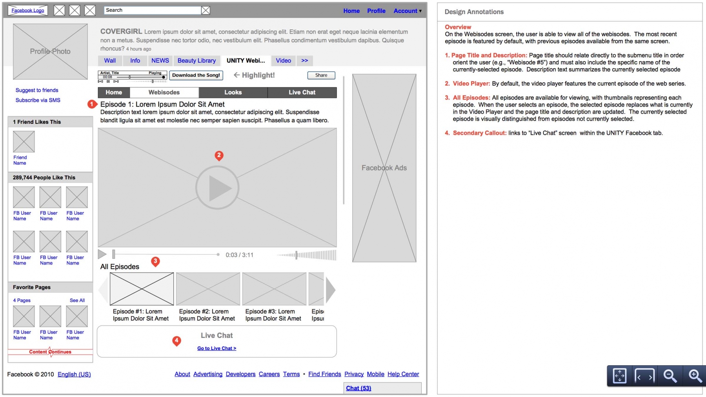Viewport: 706px width, 397px height.
Task: Select the Episode #2 thumbnail
Action: coord(208,289)
